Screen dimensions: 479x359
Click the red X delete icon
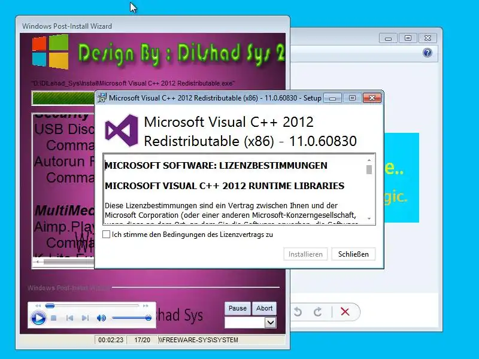345,312
